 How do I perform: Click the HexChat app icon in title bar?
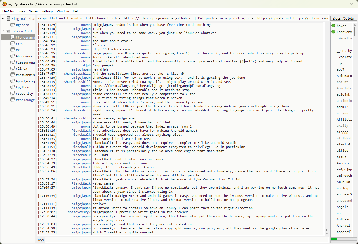5,4
